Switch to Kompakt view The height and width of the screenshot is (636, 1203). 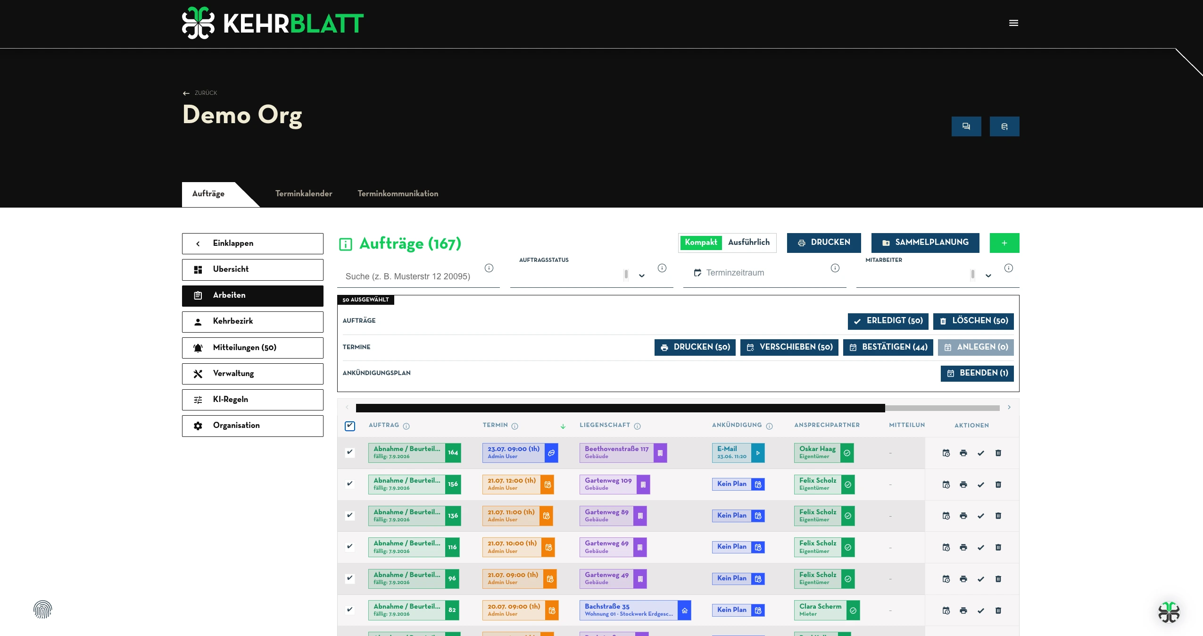coord(701,243)
